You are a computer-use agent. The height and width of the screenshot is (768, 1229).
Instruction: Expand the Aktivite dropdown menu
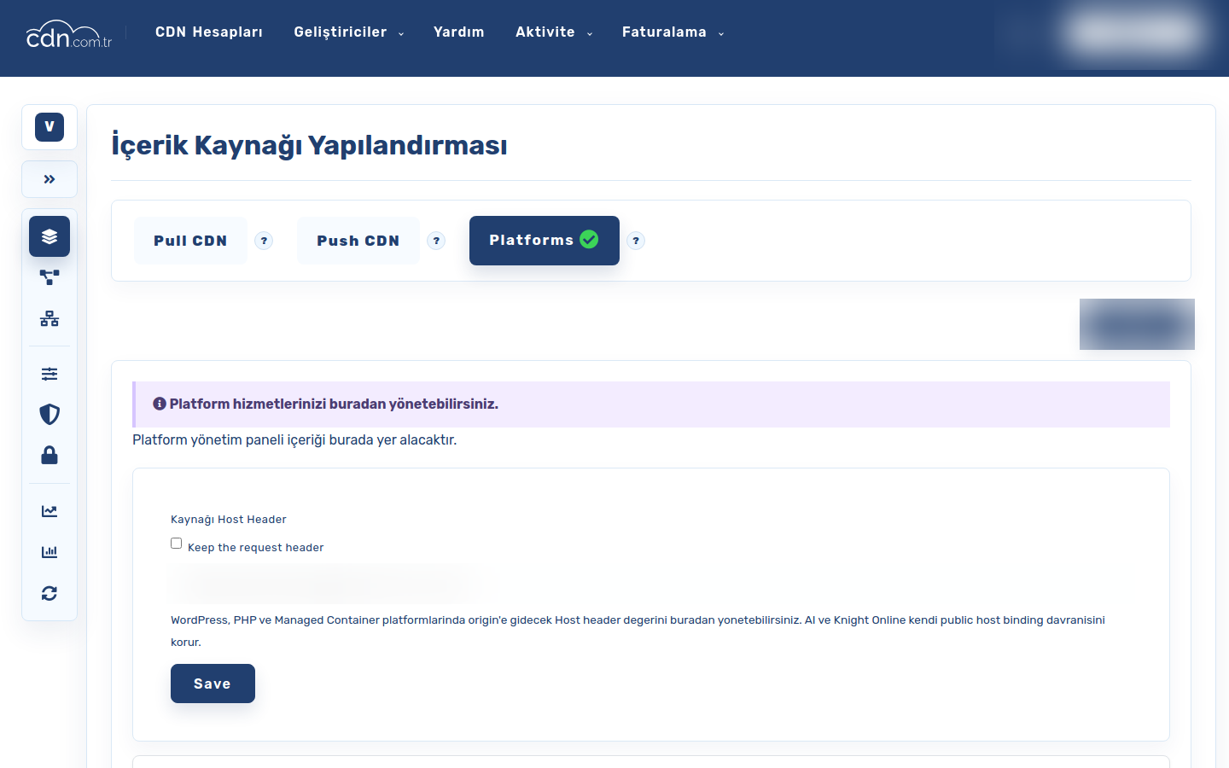pos(554,32)
